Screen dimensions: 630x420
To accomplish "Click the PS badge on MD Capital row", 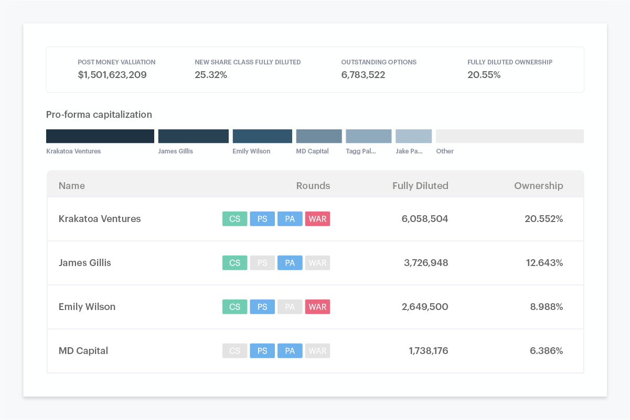I will pos(262,351).
